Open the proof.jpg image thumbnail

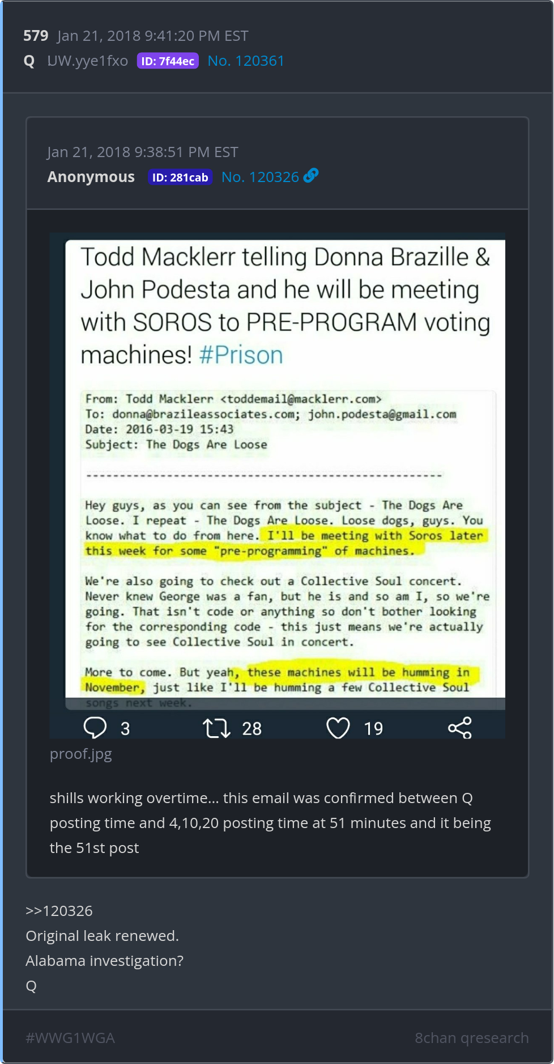click(x=278, y=485)
